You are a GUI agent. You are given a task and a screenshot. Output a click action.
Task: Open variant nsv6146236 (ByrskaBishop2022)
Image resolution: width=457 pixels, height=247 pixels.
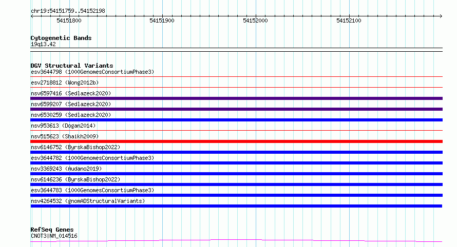click(75, 179)
